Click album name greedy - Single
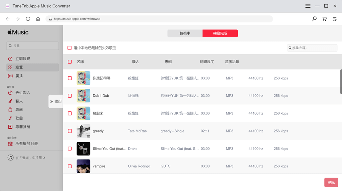 pyautogui.click(x=173, y=131)
